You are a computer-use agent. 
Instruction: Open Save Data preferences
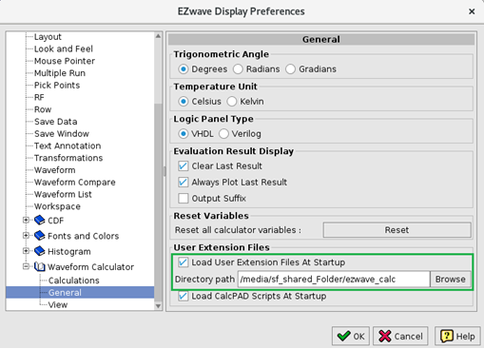(55, 122)
